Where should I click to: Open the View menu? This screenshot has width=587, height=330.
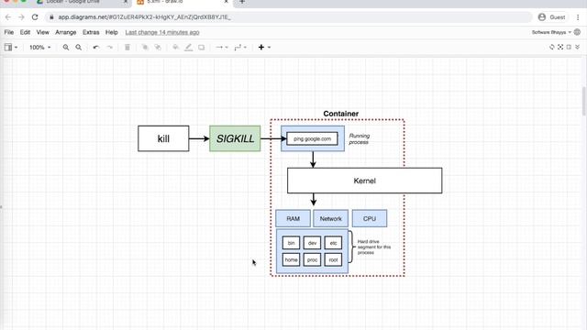point(43,33)
